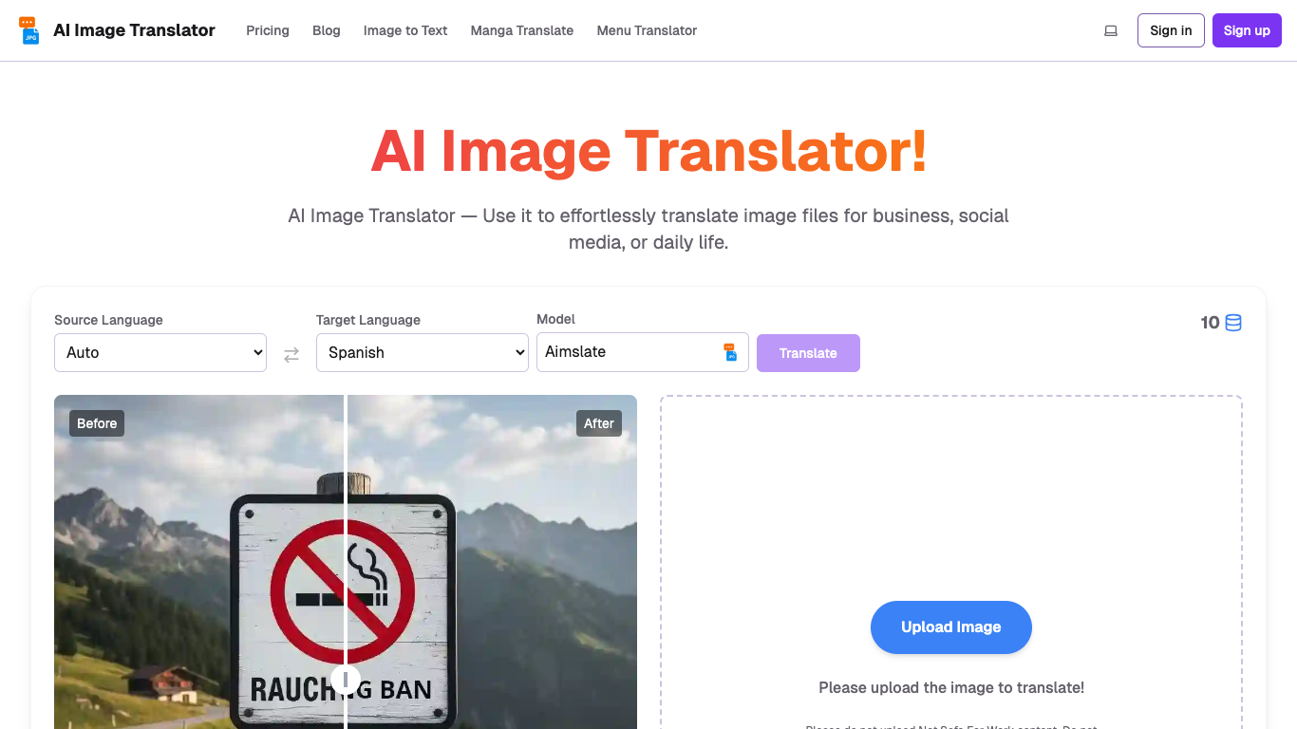Open the Aimslate model selector
Viewport: 1297px width, 729px height.
627,352
